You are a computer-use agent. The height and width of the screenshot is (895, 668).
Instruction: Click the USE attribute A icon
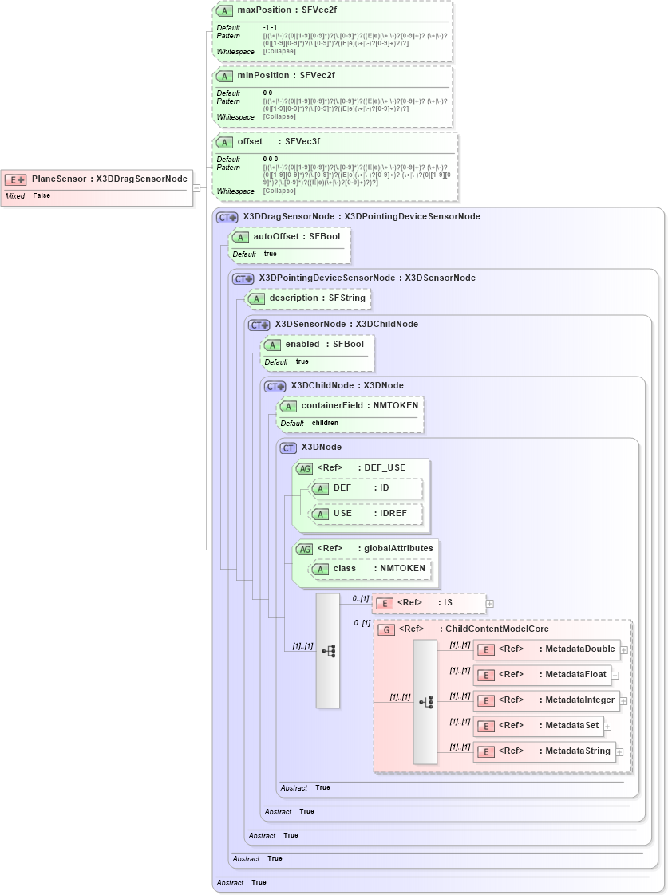[320, 515]
